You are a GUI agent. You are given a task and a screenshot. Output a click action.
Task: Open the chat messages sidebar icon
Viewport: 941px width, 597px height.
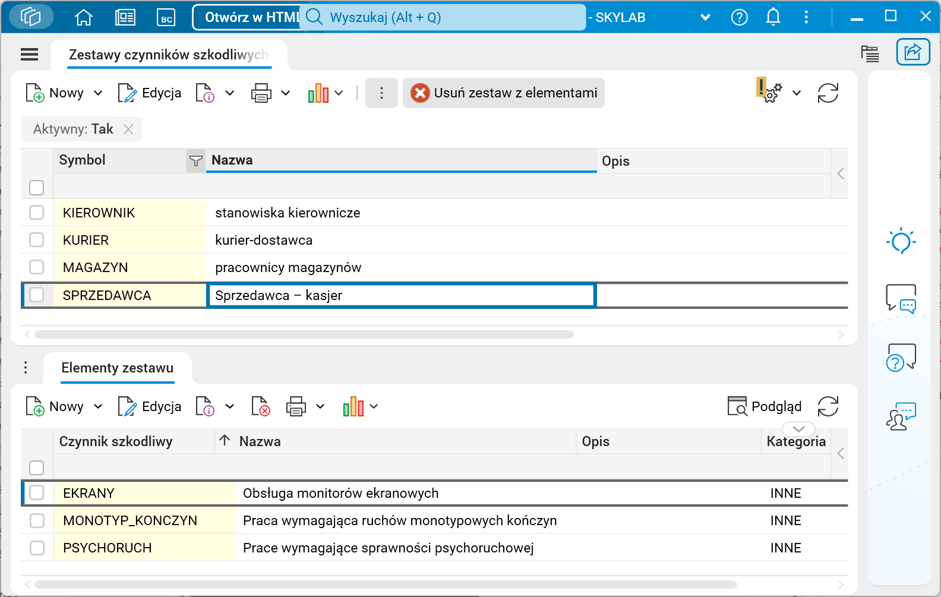(x=901, y=298)
